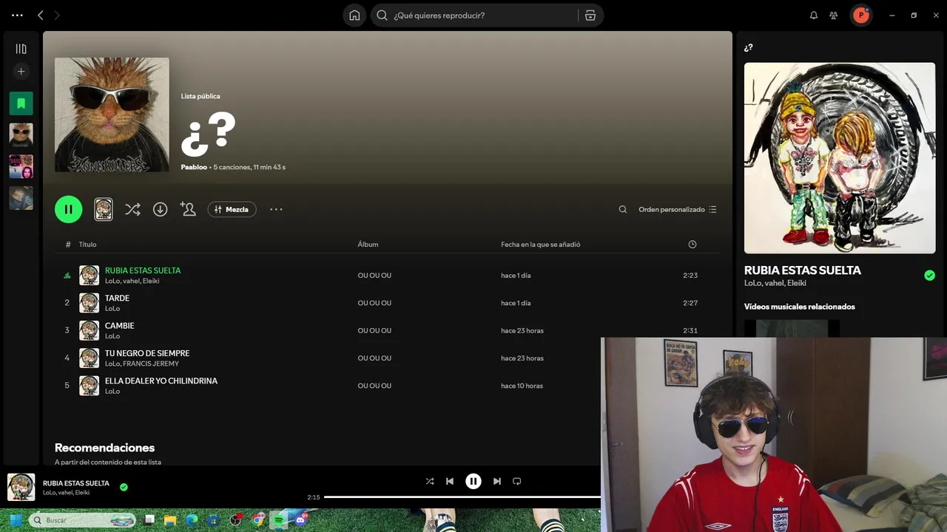
Task: Open the Windows Start button
Action: coord(14,520)
